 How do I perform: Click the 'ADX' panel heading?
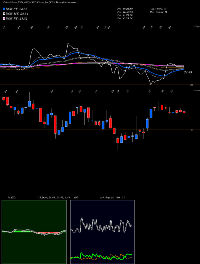(76, 198)
